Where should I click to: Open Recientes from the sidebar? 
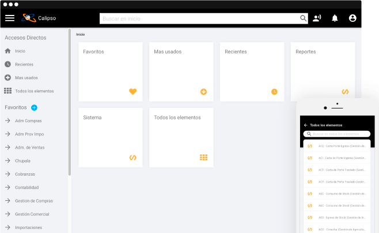(24, 64)
